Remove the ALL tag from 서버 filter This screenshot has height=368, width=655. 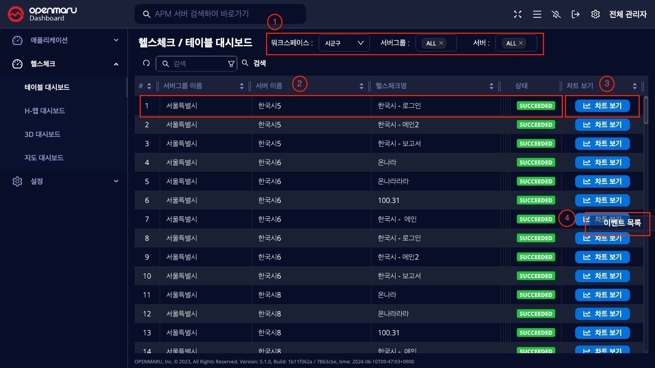click(521, 43)
